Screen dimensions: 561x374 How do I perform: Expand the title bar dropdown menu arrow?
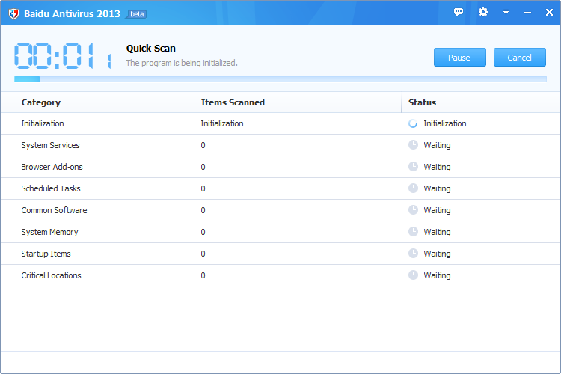tap(506, 12)
